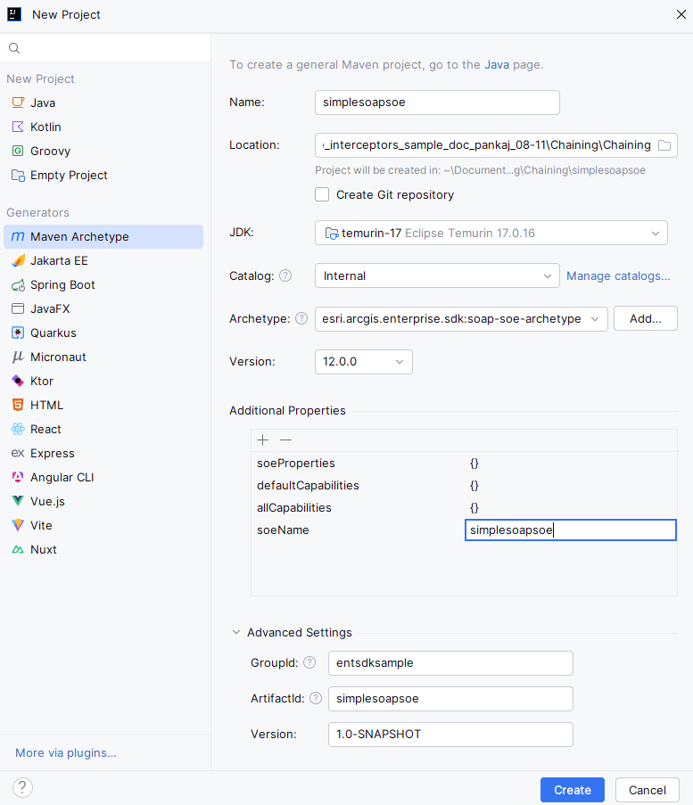693x805 pixels.
Task: Add a new property using plus icon
Action: (x=262, y=439)
